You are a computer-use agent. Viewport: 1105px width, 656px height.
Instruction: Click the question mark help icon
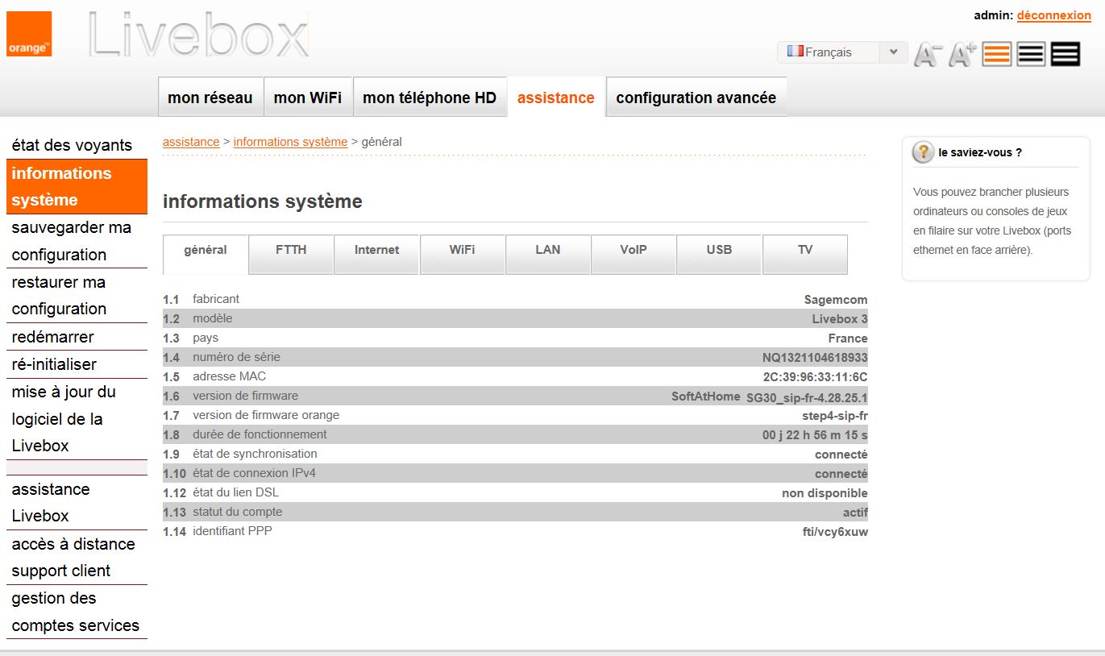pyautogui.click(x=923, y=152)
